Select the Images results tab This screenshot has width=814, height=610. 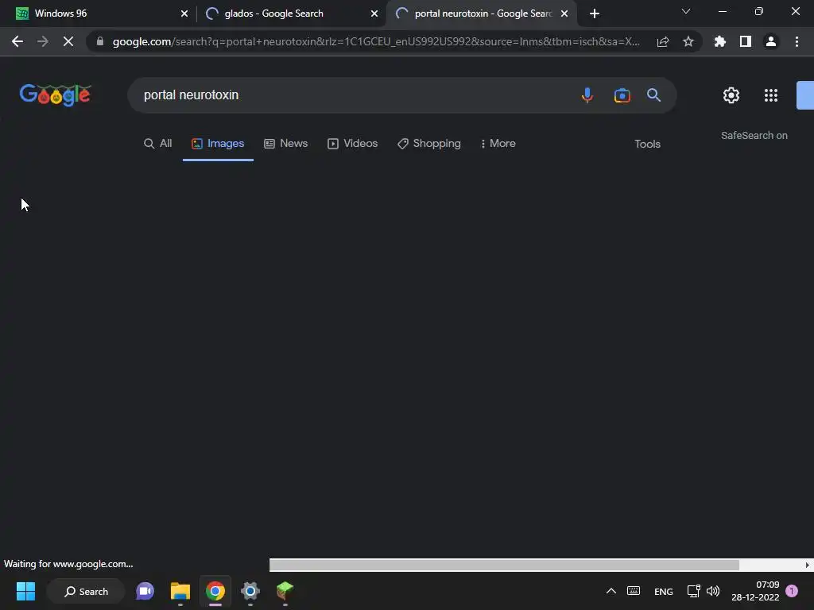point(218,144)
